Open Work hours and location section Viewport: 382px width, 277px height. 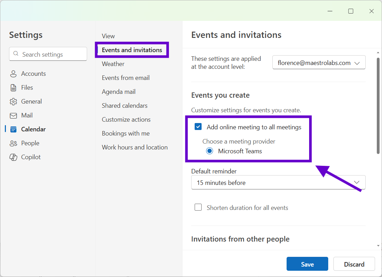[135, 147]
